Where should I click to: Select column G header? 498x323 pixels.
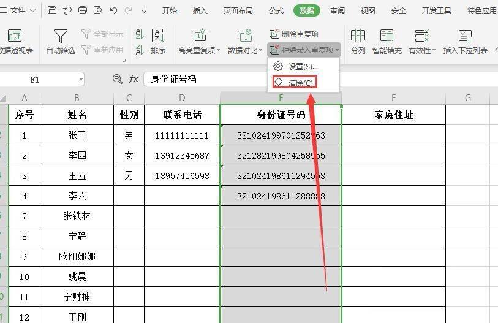pos(468,98)
